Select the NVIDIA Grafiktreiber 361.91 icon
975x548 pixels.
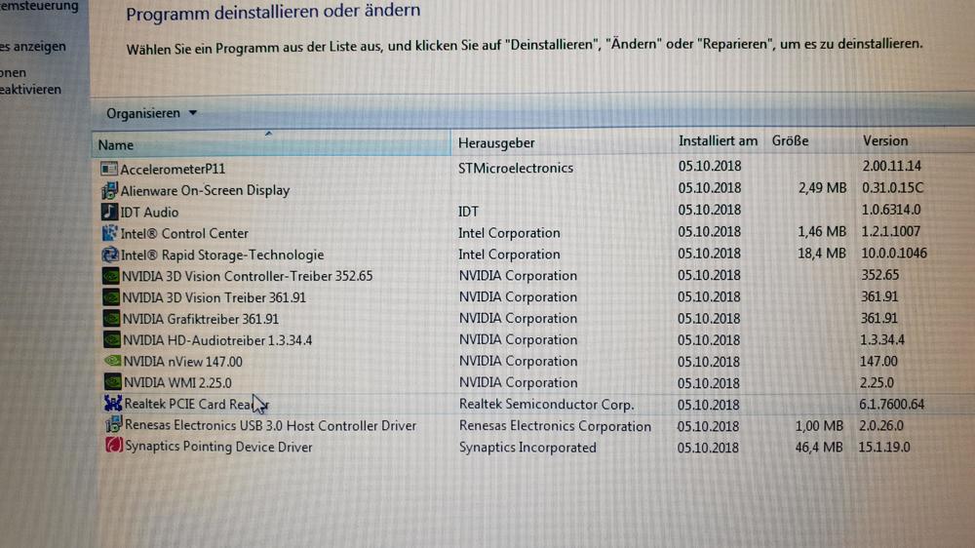tap(111, 319)
